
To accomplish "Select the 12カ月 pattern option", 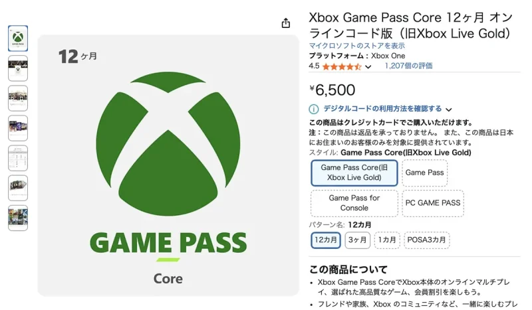I will pos(326,240).
